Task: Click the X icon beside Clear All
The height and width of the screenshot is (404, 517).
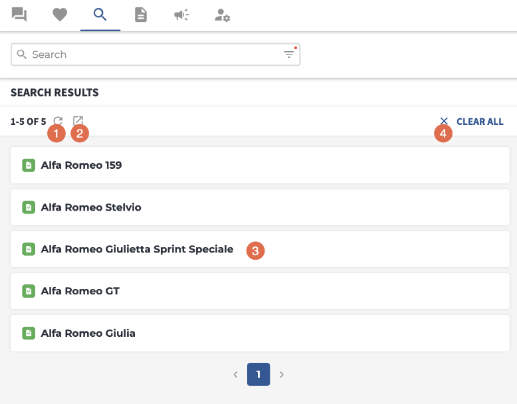Action: 444,121
